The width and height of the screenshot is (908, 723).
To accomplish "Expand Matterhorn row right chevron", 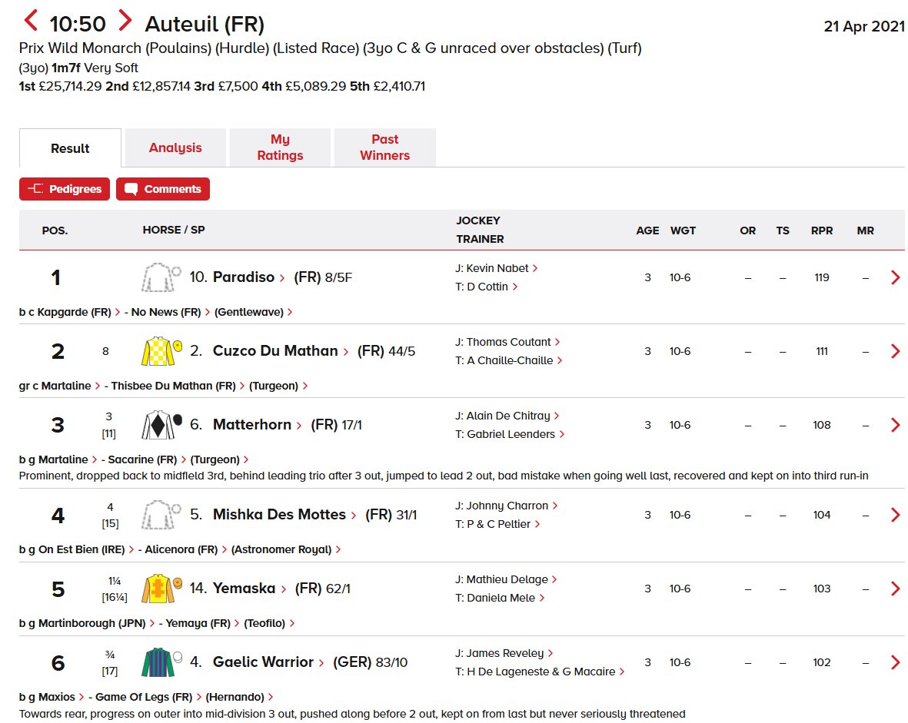I will [895, 425].
